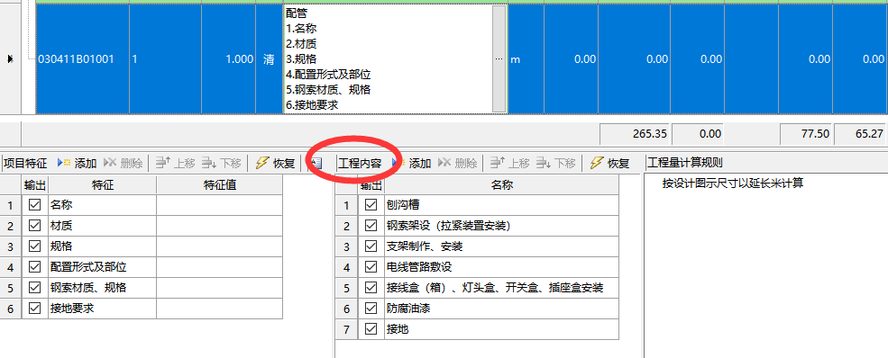Screen dimensions: 888x358
Task: Click the total value 265.35
Action: pyautogui.click(x=635, y=134)
